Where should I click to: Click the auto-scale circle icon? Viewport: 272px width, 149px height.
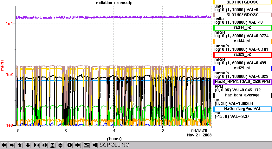69,145
